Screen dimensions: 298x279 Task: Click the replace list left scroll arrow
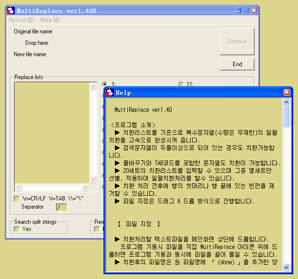pyautogui.click(x=19, y=187)
